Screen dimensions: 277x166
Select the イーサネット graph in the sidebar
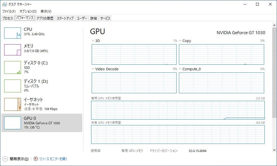coord(12,104)
